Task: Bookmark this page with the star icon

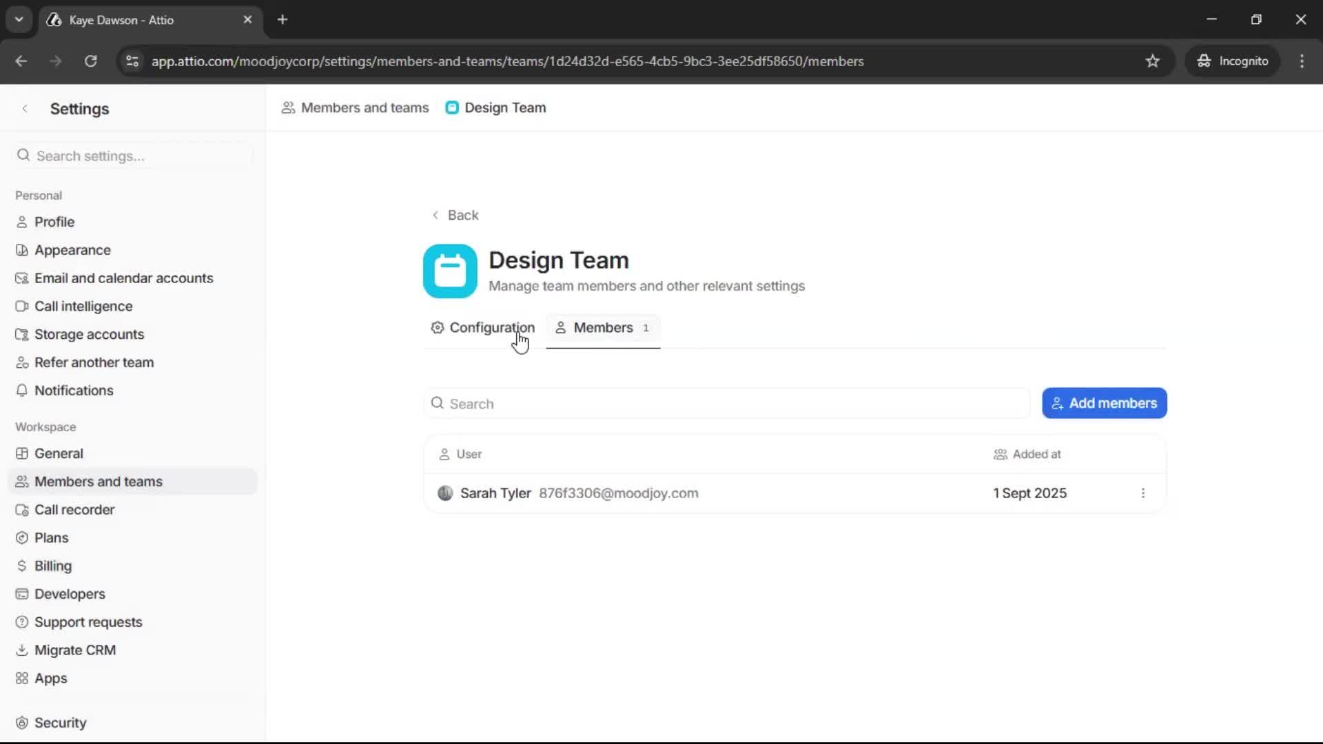Action: click(x=1153, y=61)
